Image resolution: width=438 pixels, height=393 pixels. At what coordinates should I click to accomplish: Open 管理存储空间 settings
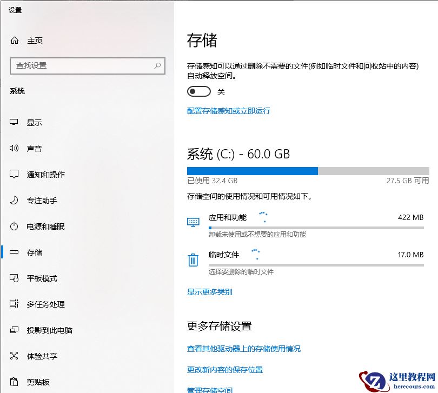coord(211,389)
